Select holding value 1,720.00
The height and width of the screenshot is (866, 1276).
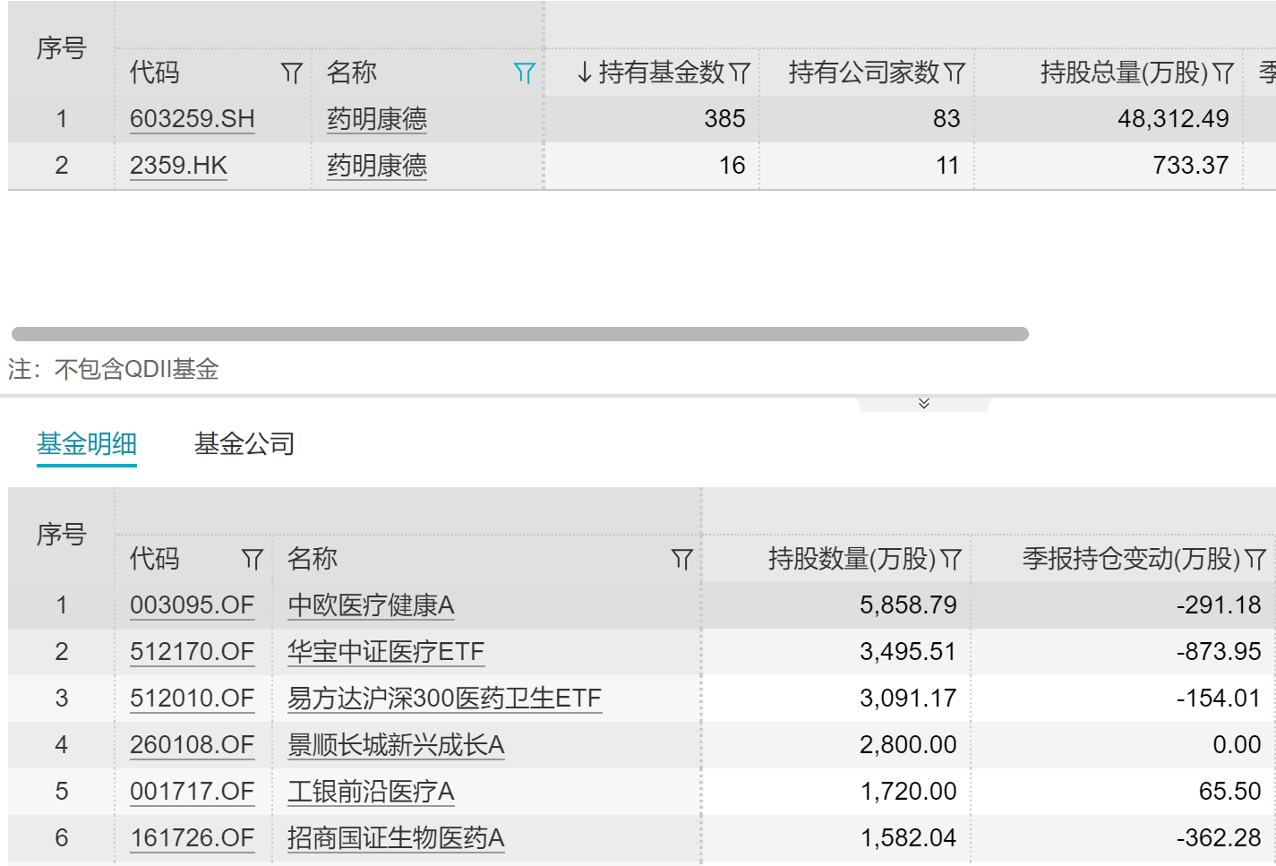[908, 792]
